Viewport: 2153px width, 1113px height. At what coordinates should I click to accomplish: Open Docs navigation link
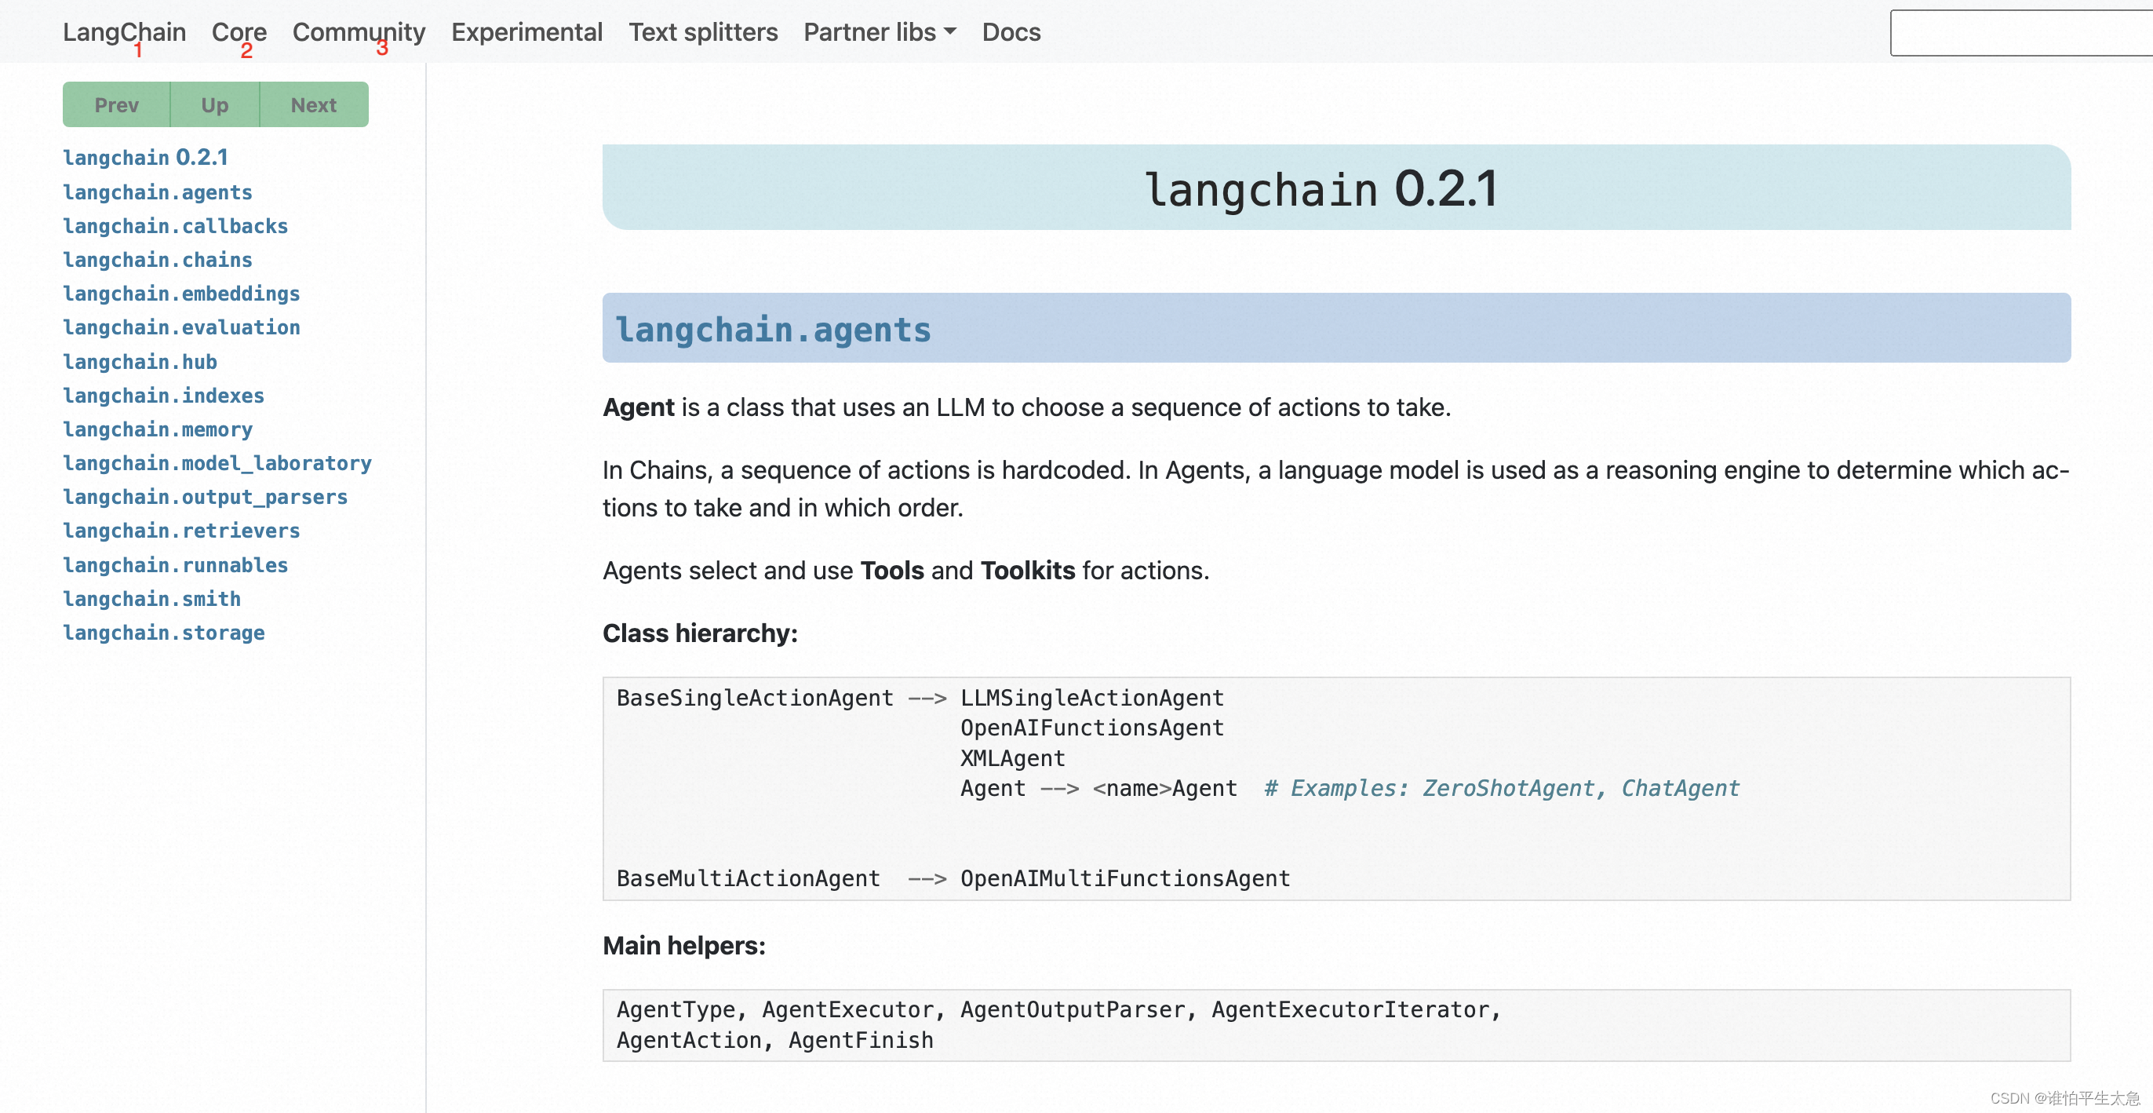click(x=1010, y=31)
